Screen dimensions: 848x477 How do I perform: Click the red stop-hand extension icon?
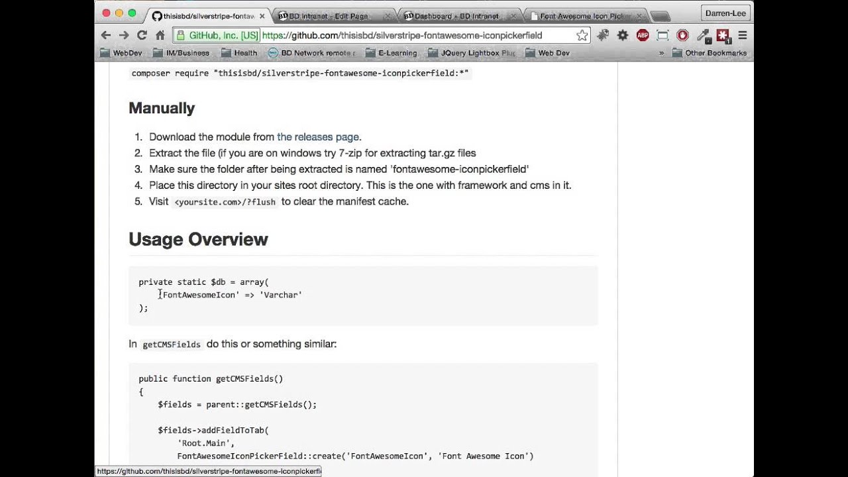682,35
